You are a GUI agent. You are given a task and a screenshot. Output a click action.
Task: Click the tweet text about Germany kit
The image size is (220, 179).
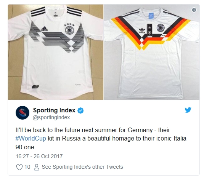(x=101, y=139)
